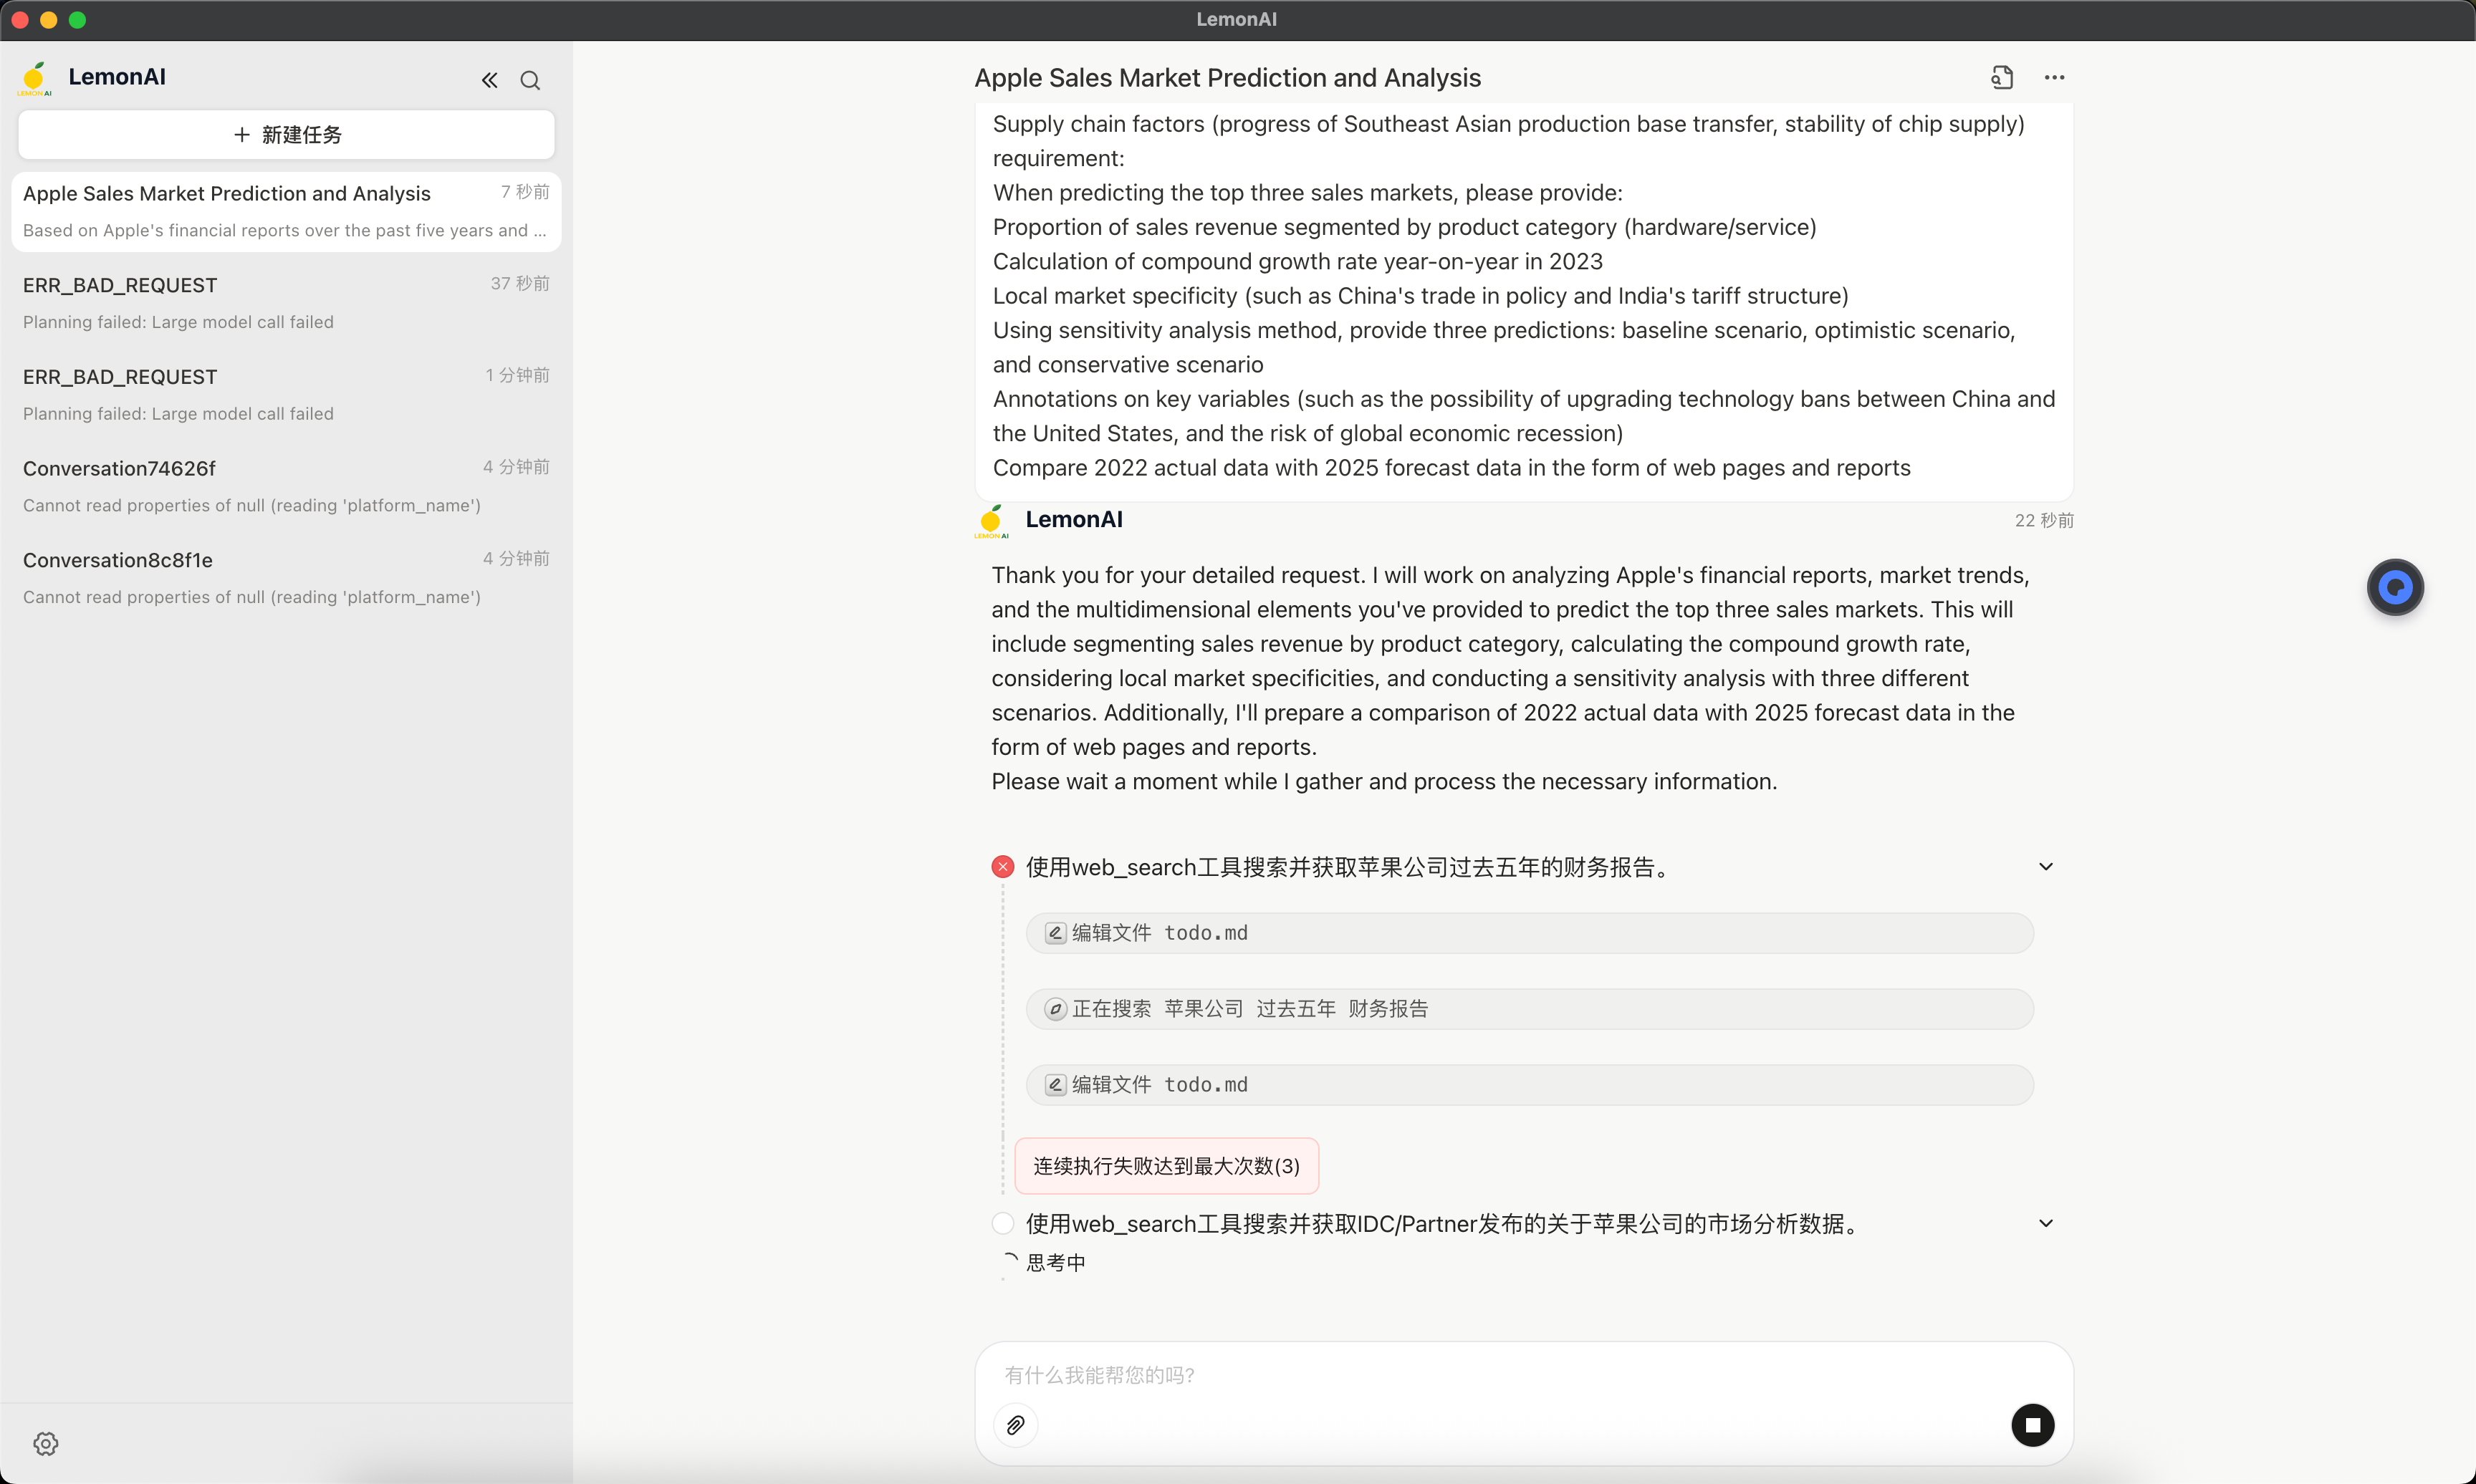
Task: Select the first ERR_BAD_REQUEST conversation
Action: tap(286, 302)
